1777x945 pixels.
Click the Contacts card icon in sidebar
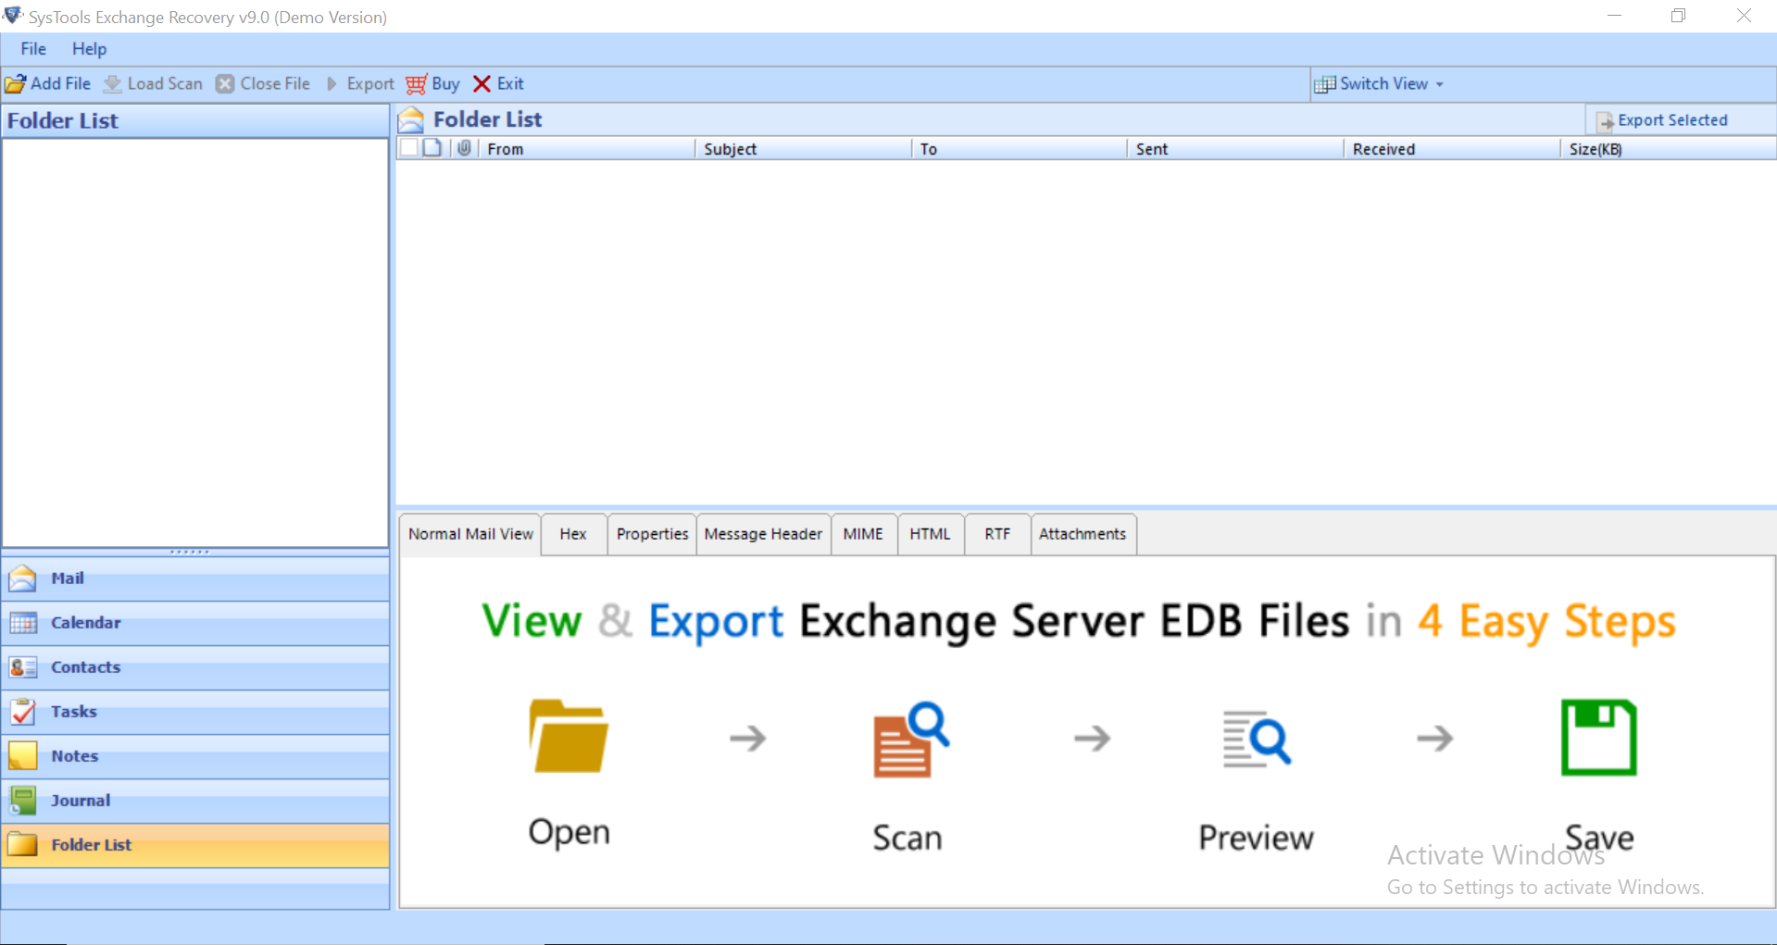pos(23,667)
